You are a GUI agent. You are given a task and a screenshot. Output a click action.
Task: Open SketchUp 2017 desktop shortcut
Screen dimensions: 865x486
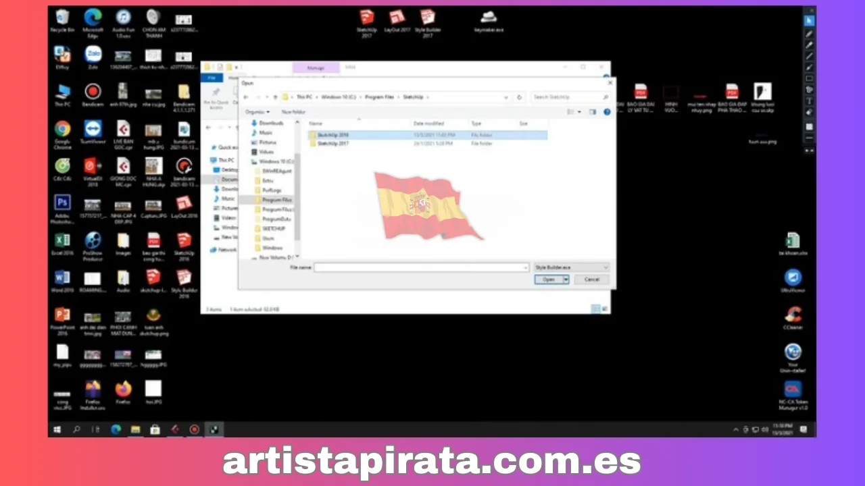(x=367, y=23)
